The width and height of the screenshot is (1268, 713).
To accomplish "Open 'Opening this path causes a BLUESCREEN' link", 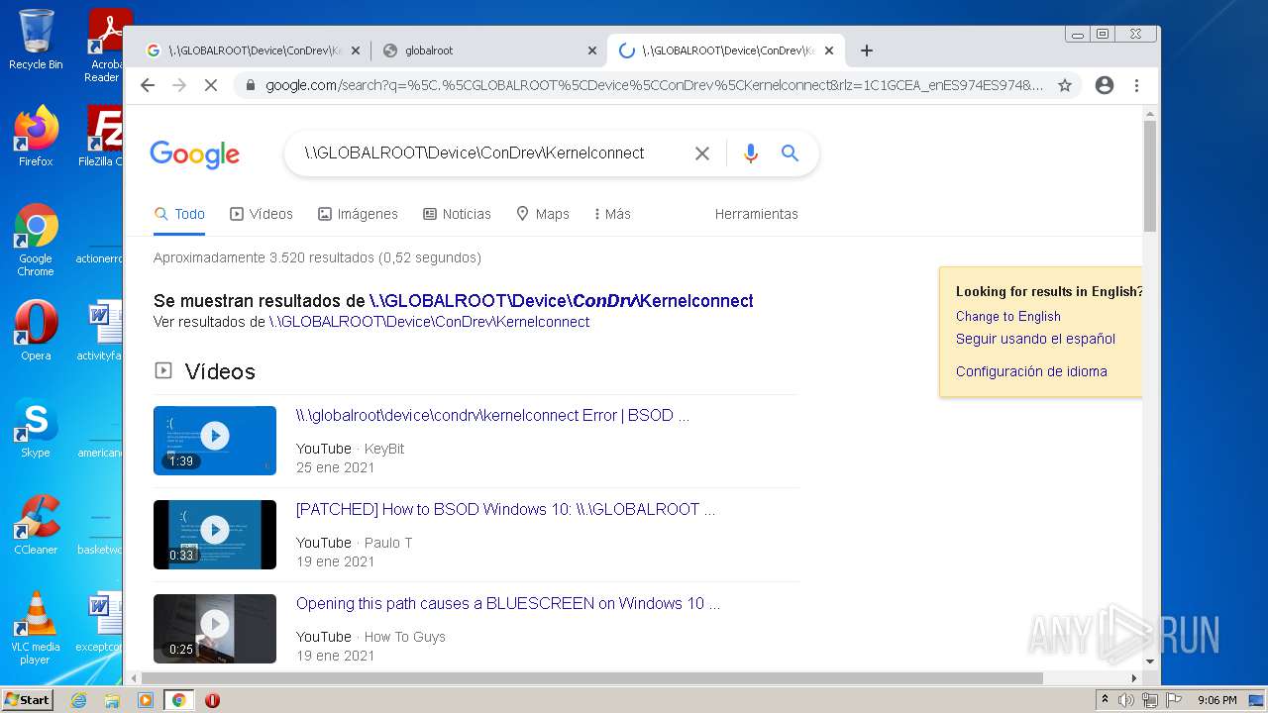I will [508, 603].
